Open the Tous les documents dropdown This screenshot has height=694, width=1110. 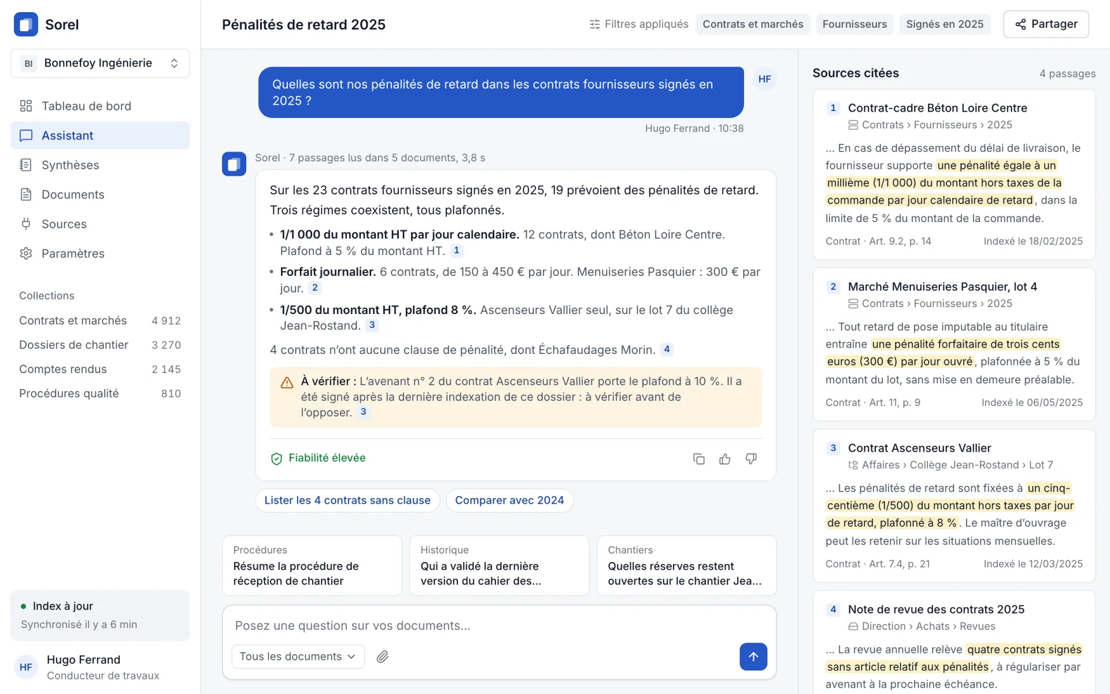click(298, 656)
